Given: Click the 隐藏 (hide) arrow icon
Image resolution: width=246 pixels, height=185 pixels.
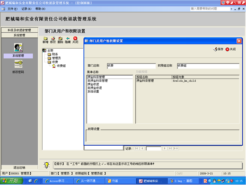Looking at the screenshot, I should (68, 39).
